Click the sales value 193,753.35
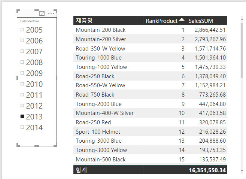This screenshot has height=179, width=246. pos(212,150)
